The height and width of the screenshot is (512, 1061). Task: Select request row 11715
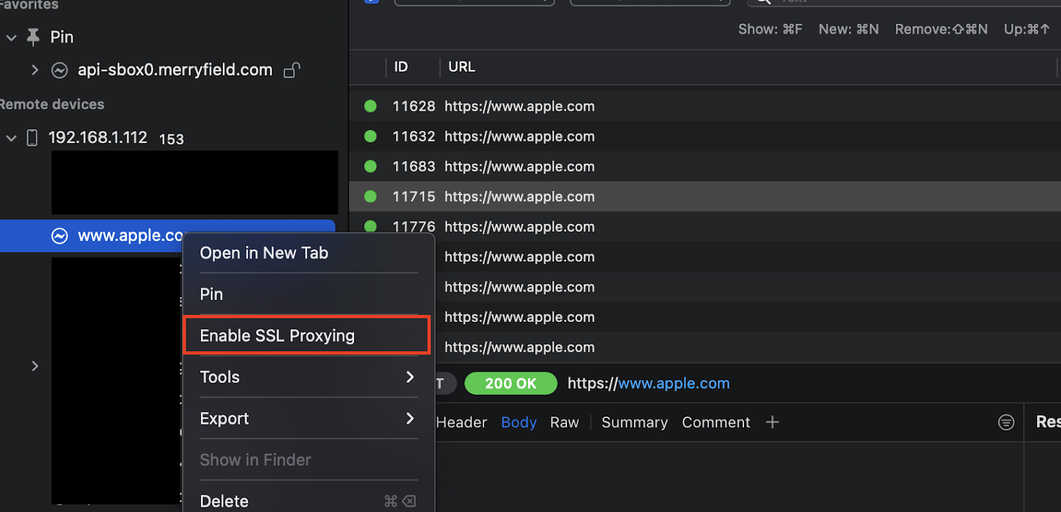705,197
